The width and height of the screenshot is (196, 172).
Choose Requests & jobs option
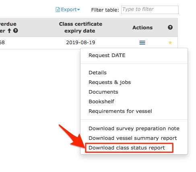[109, 82]
